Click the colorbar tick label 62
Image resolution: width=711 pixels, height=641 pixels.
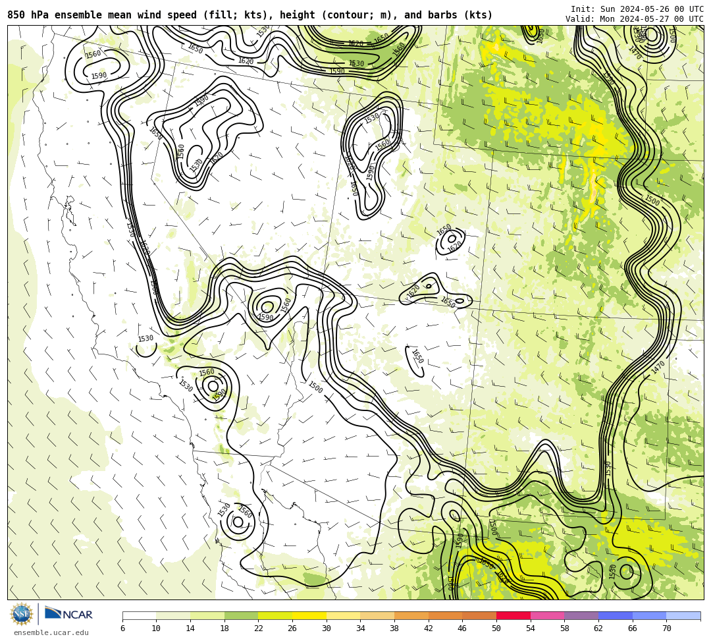(598, 628)
